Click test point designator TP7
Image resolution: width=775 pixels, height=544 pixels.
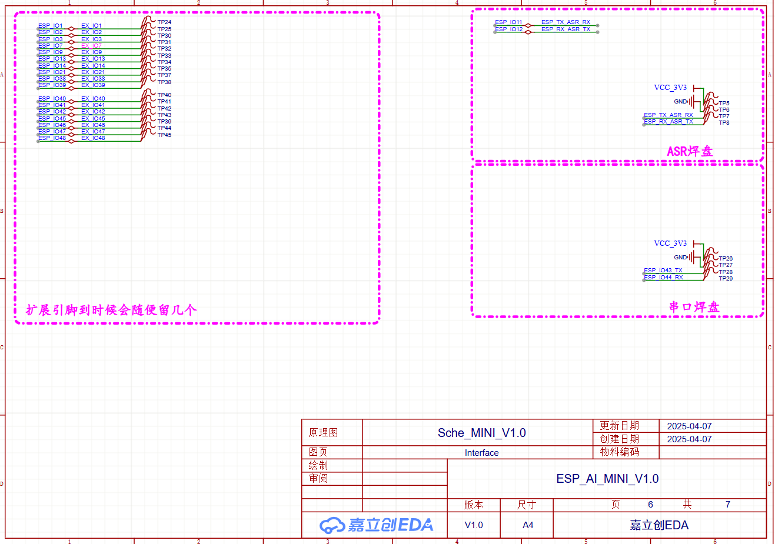[724, 116]
